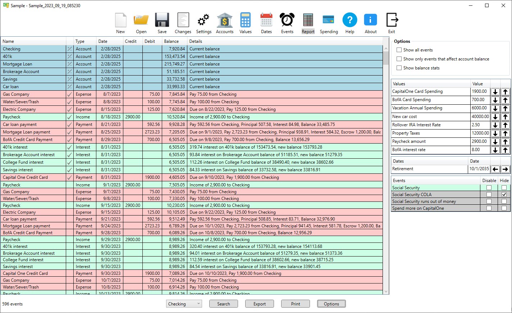The height and width of the screenshot is (313, 512).
Task: Click the Values calculator icon
Action: 246,21
